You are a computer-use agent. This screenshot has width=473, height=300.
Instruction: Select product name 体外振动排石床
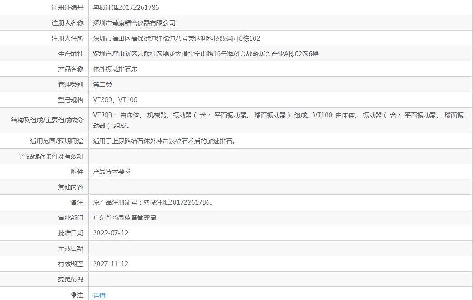[115, 69]
